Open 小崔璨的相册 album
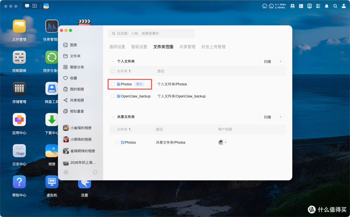This screenshot has height=217, width=350. [x=77, y=128]
